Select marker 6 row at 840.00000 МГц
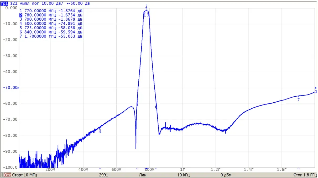Viewport: 318px width, 178px height. point(51,32)
